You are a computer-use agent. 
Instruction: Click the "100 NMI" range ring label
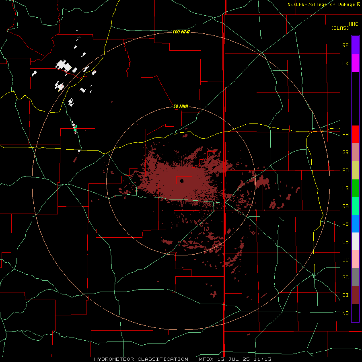tap(181, 32)
